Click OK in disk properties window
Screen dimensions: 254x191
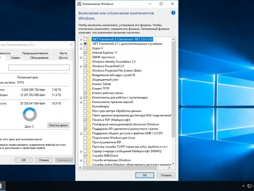(x=24, y=160)
